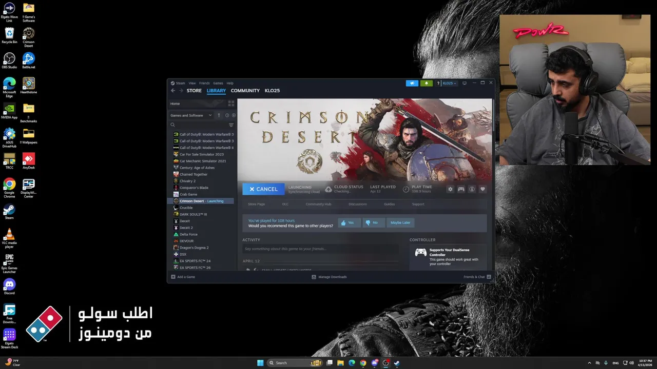Show hidden tray icons chevron
This screenshot has height=369, width=657.
pyautogui.click(x=589, y=363)
